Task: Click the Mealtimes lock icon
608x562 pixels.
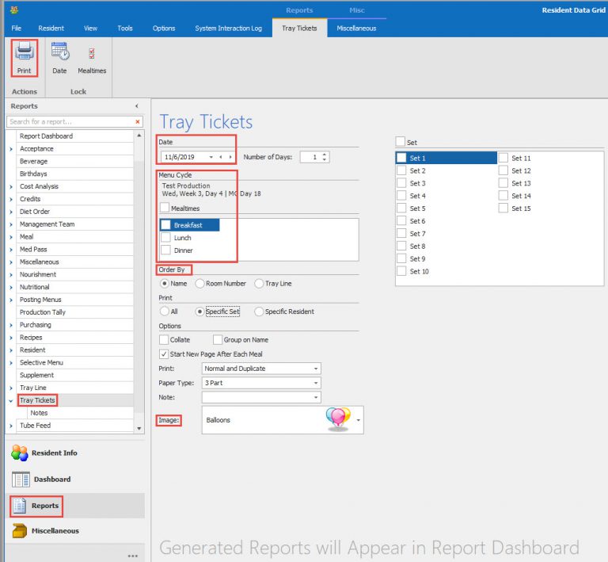Action: tap(92, 55)
